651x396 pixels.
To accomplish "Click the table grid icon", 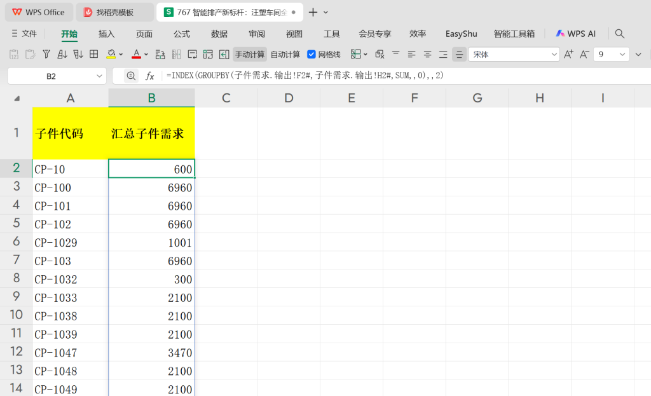I will tap(94, 55).
